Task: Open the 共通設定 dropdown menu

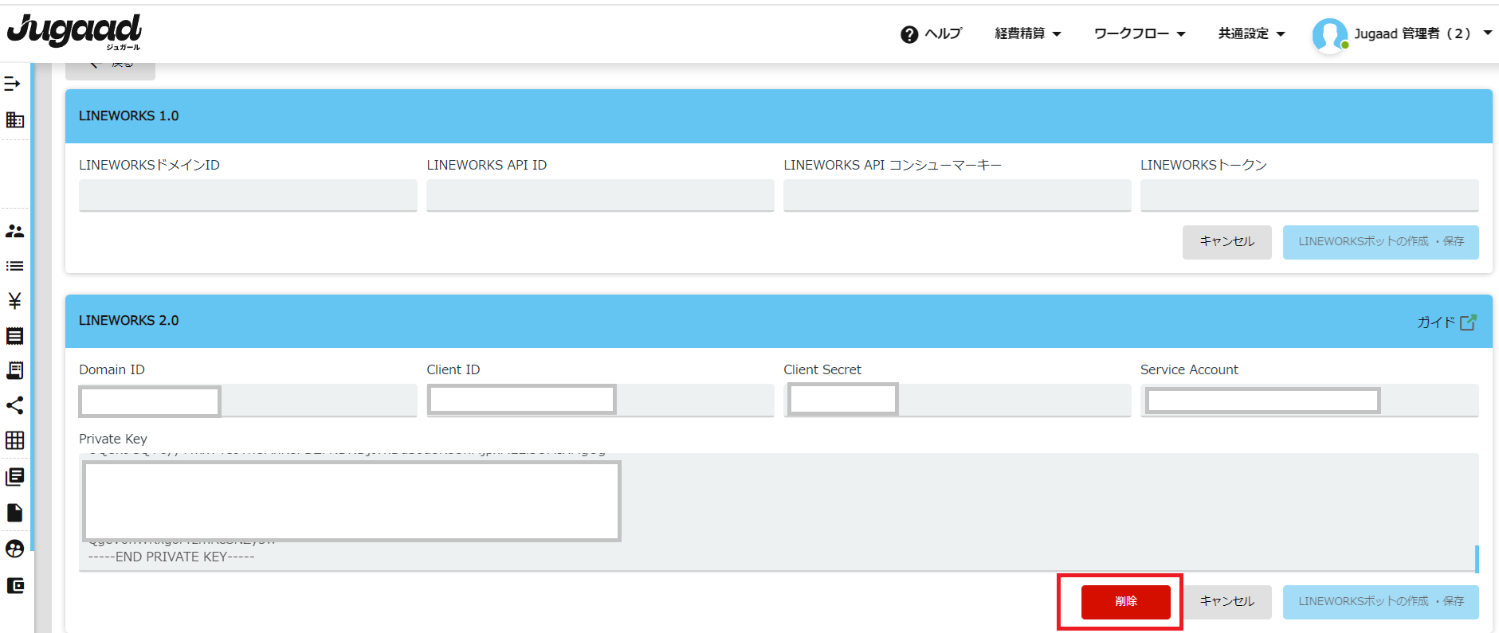Action: coord(1251,33)
